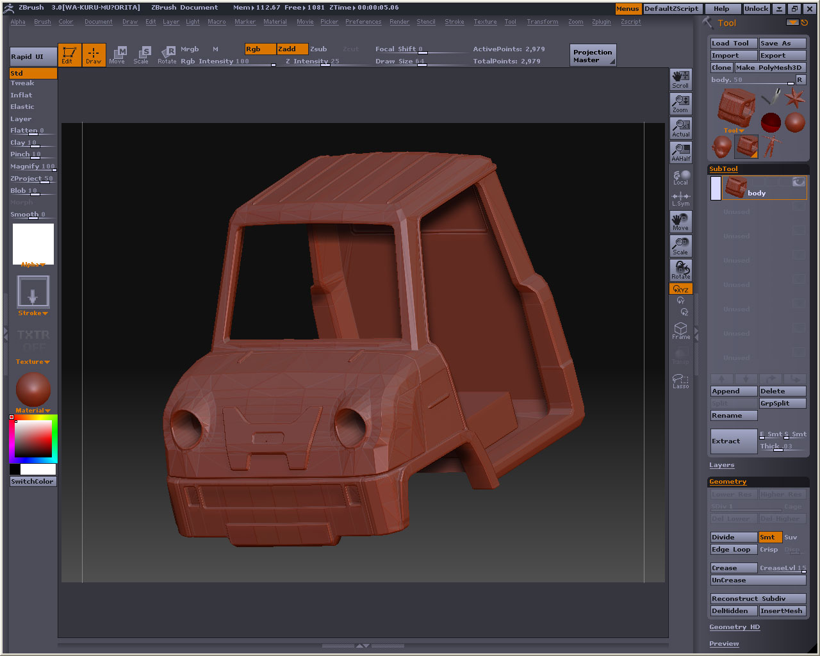This screenshot has width=820, height=656.
Task: Select the Inflat brush from list
Action: pos(21,95)
